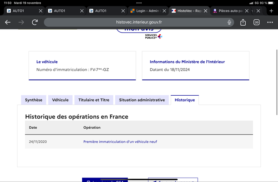Click the Le véhicule card heading
The image size is (278, 182).
coord(47,62)
